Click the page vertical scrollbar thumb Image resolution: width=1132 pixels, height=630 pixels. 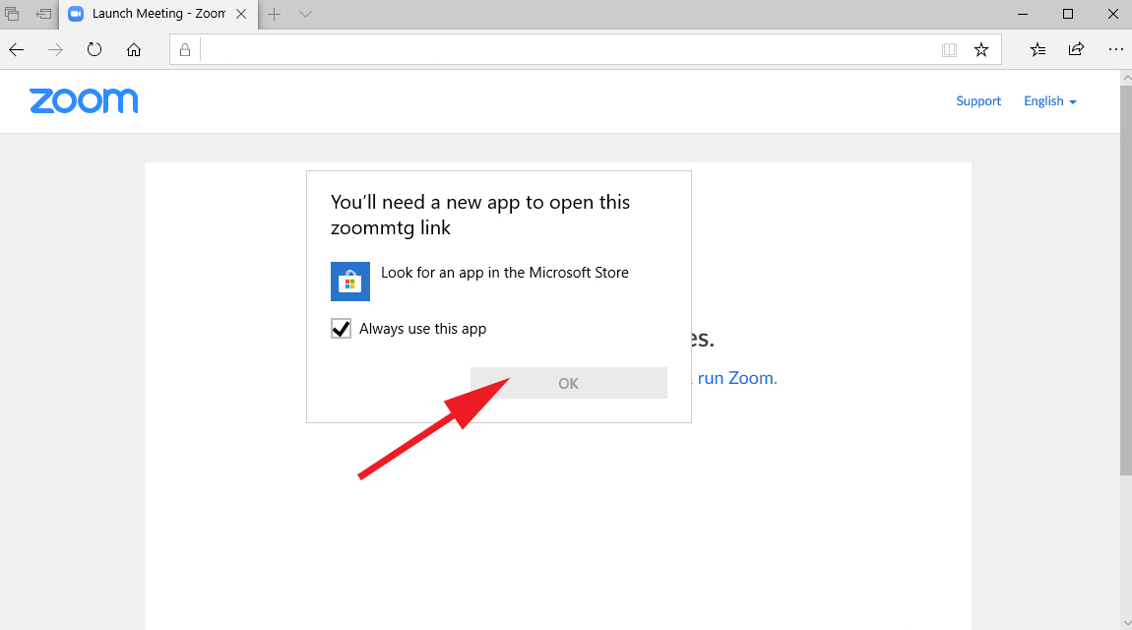[x=1125, y=280]
